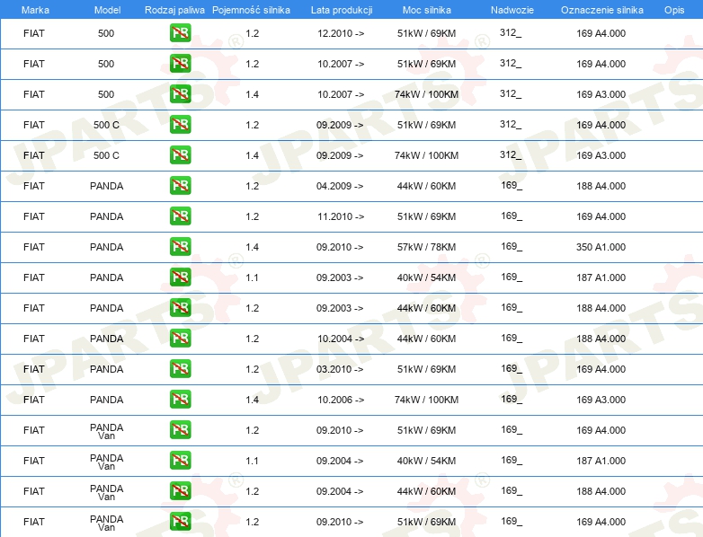The image size is (703, 537).
Task: Click the Moc silnika column header
Action: point(426,10)
